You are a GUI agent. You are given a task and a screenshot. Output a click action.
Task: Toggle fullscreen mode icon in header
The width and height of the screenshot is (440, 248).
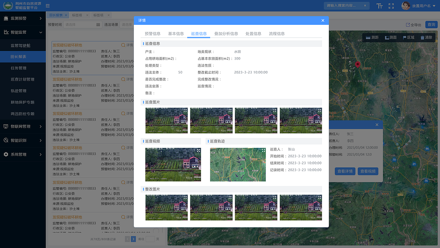[x=391, y=6]
